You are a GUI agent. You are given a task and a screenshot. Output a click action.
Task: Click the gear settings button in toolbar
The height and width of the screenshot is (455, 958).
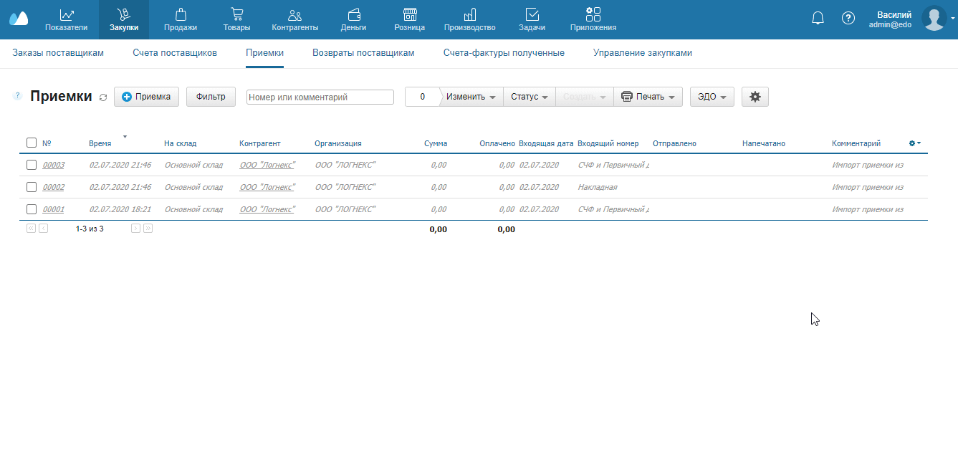pos(755,97)
